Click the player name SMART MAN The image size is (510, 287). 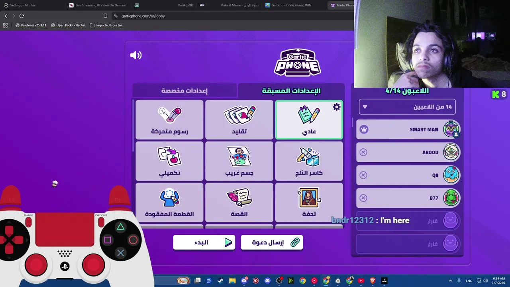424,130
